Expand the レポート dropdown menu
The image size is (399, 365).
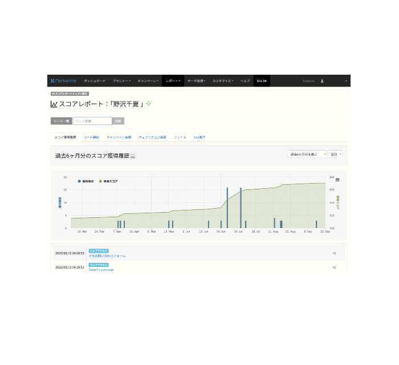pyautogui.click(x=173, y=81)
